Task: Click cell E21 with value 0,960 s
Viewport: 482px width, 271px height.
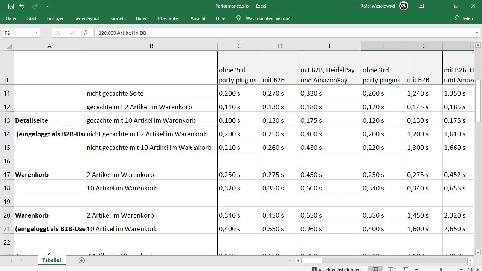Action: click(x=330, y=229)
